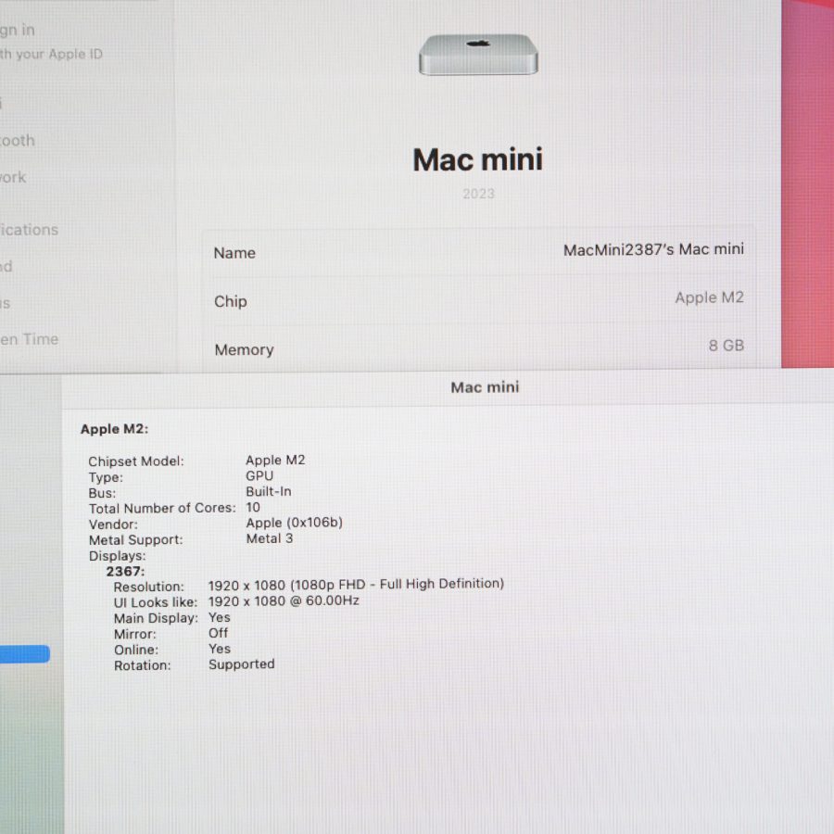Viewport: 834px width, 834px height.
Task: Click the Rotation: label
Action: coord(143,665)
